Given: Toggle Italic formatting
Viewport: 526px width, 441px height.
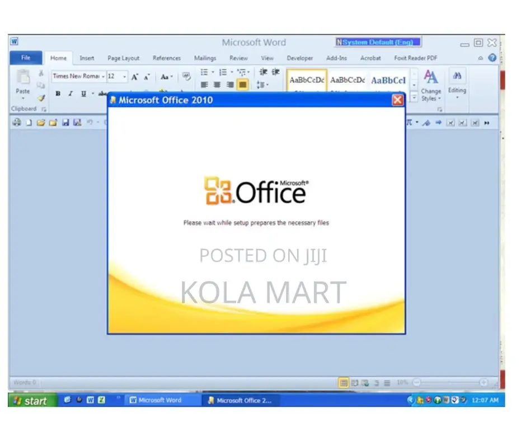Looking at the screenshot, I should (x=71, y=93).
